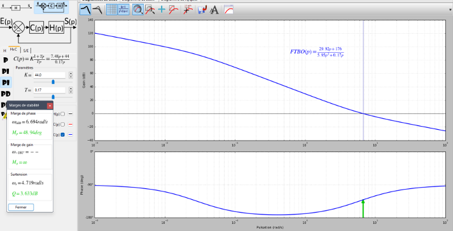Toggle the grid display icon
453x231 pixels.
pyautogui.click(x=112, y=10)
